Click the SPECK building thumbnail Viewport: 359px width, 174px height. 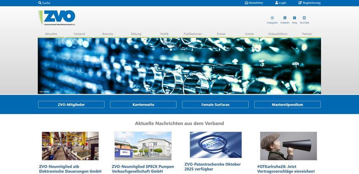(143, 146)
